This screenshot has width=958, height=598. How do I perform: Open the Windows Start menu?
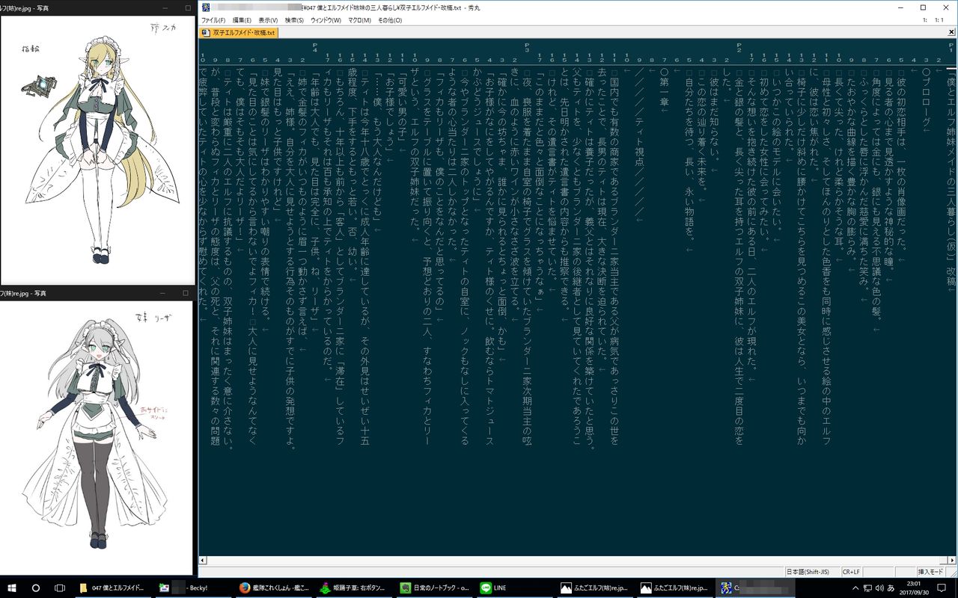click(13, 588)
